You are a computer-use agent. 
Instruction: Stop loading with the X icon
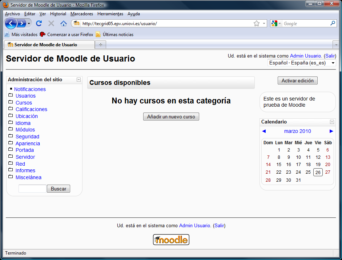[51, 23]
